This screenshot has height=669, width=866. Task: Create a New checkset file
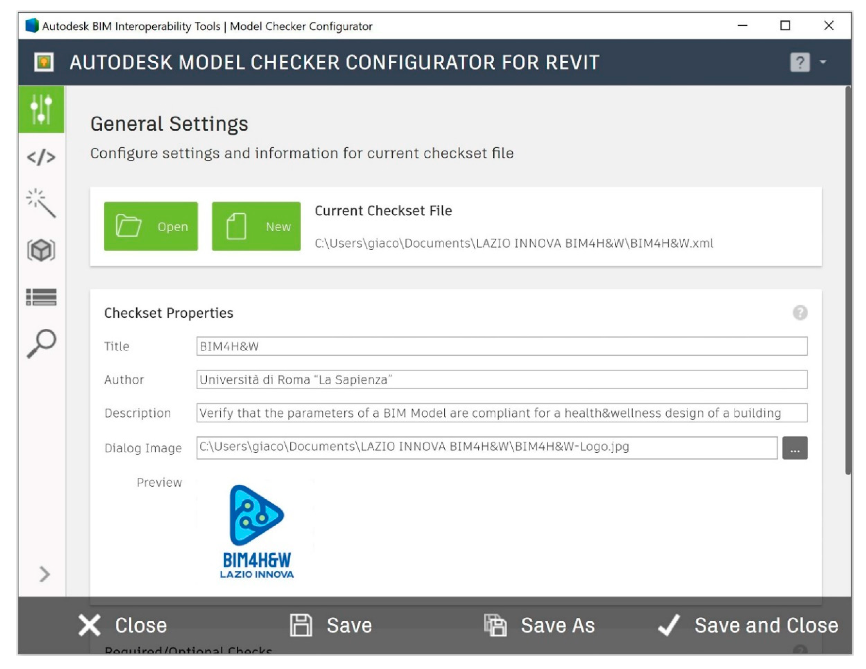(x=256, y=226)
